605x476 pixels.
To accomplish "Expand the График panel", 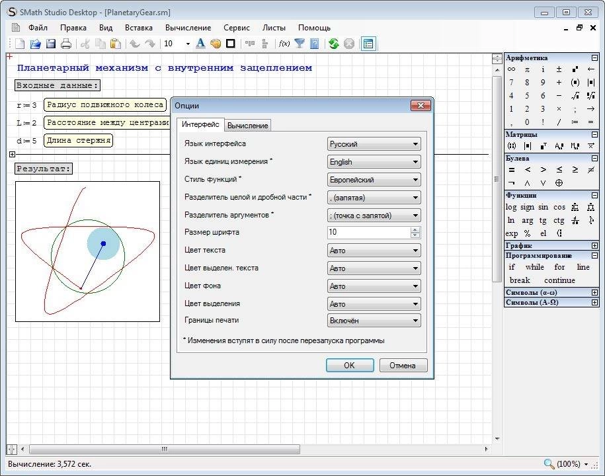I will [x=594, y=245].
